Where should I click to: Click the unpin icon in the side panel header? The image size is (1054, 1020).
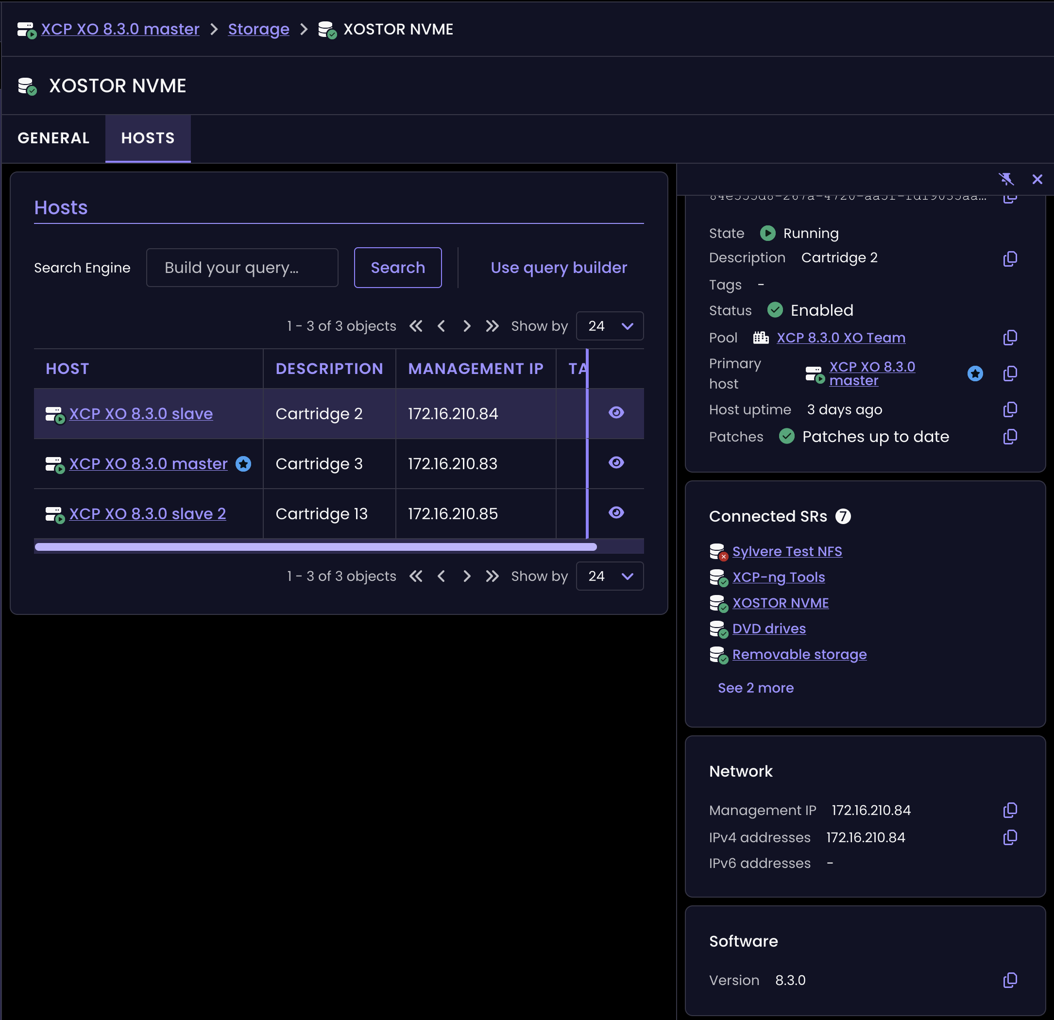point(1005,179)
